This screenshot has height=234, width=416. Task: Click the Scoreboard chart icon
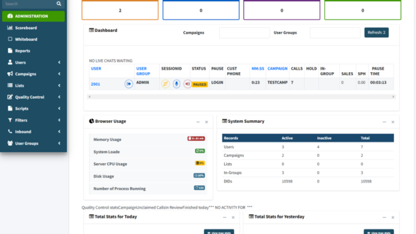(10, 27)
